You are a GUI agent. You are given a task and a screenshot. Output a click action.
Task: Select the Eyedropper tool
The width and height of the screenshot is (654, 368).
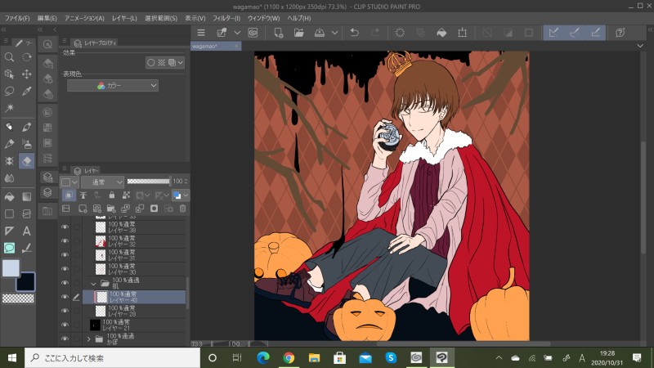click(26, 91)
